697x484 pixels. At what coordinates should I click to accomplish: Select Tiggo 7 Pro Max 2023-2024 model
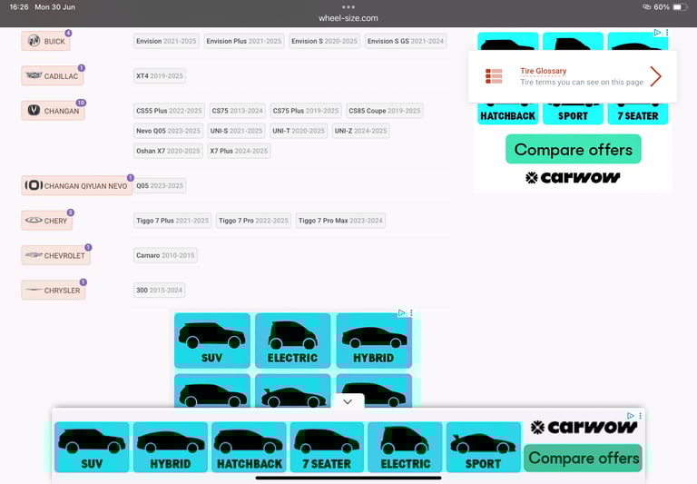(340, 220)
